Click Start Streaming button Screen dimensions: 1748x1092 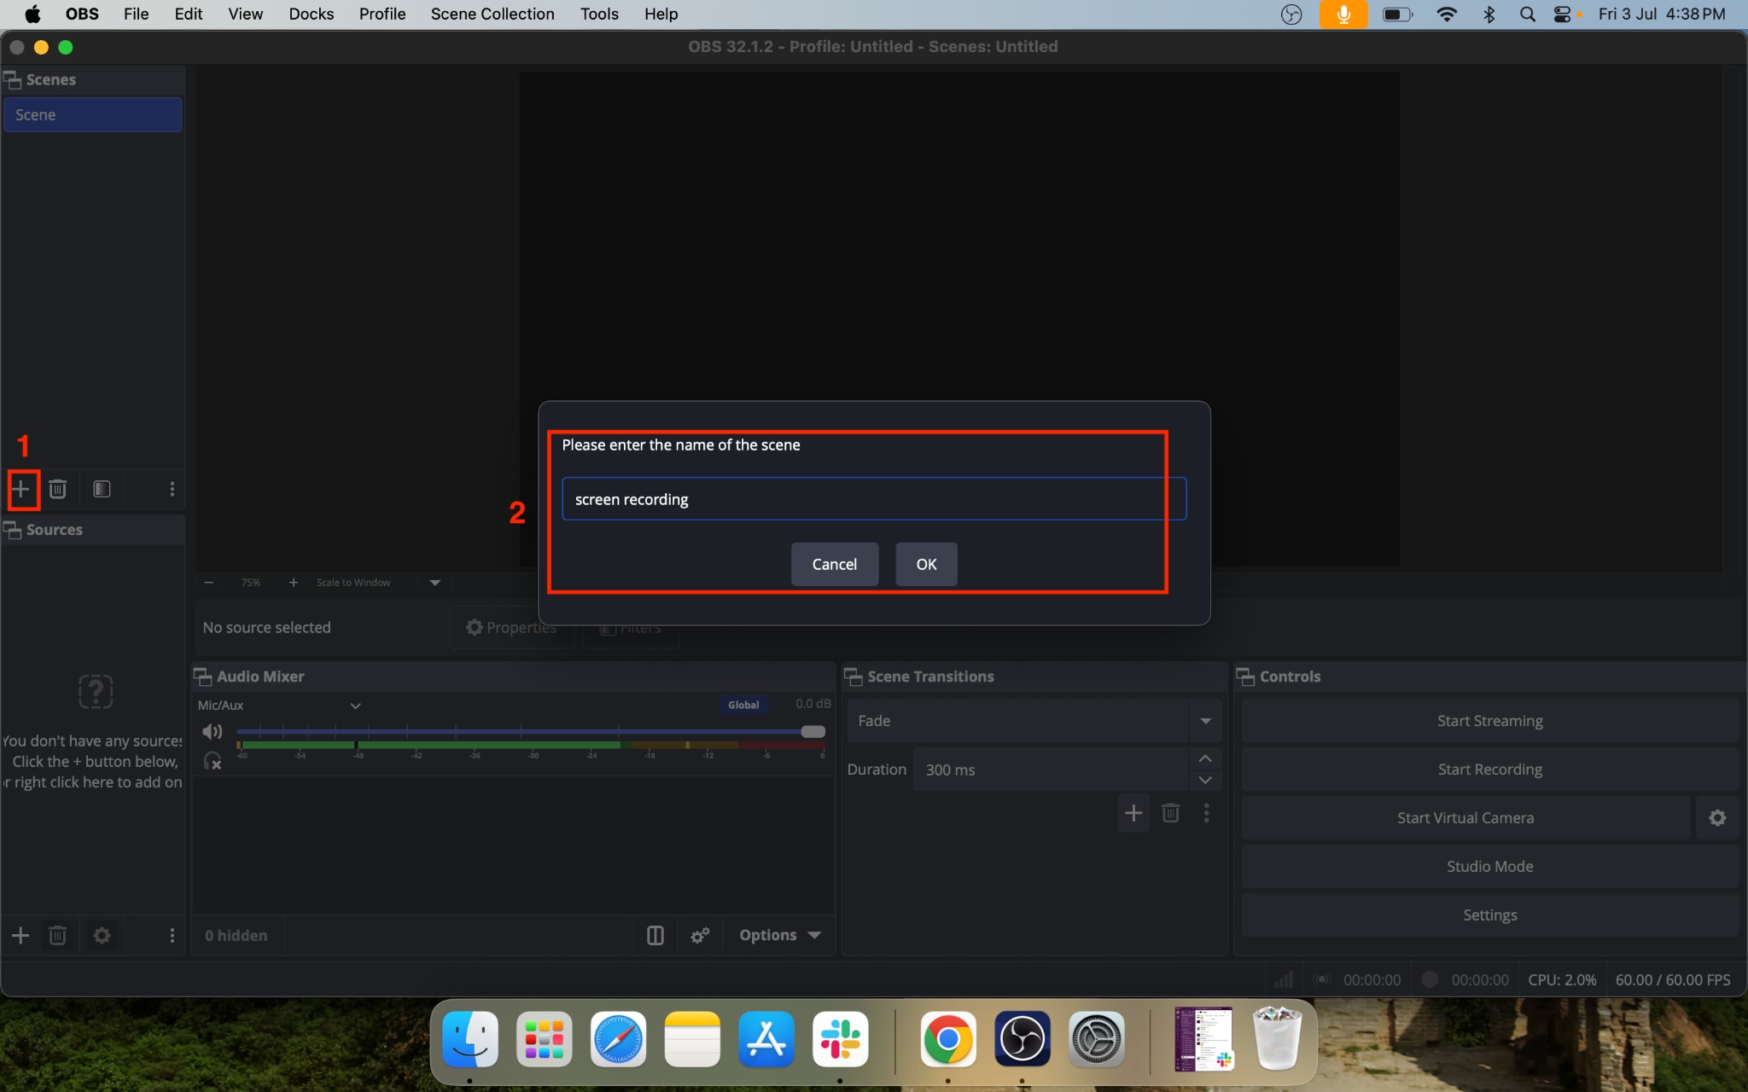click(x=1489, y=721)
